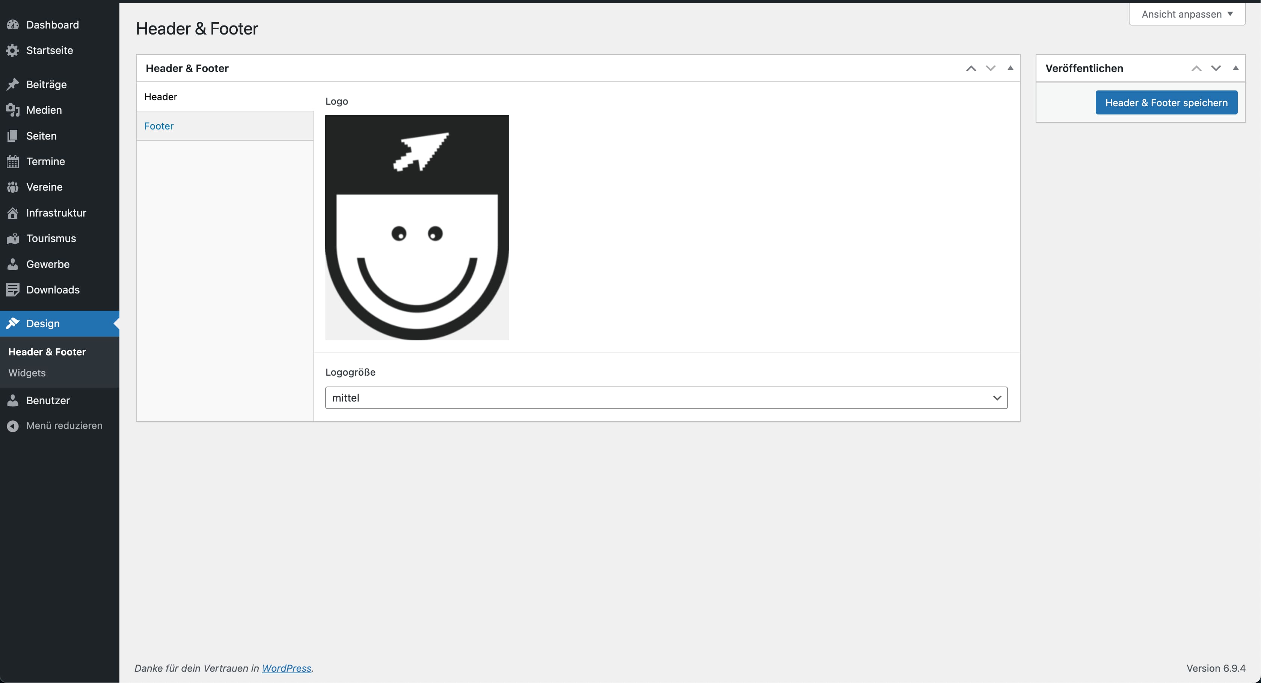
Task: Click the Beiträge pushpin icon
Action: tap(13, 85)
